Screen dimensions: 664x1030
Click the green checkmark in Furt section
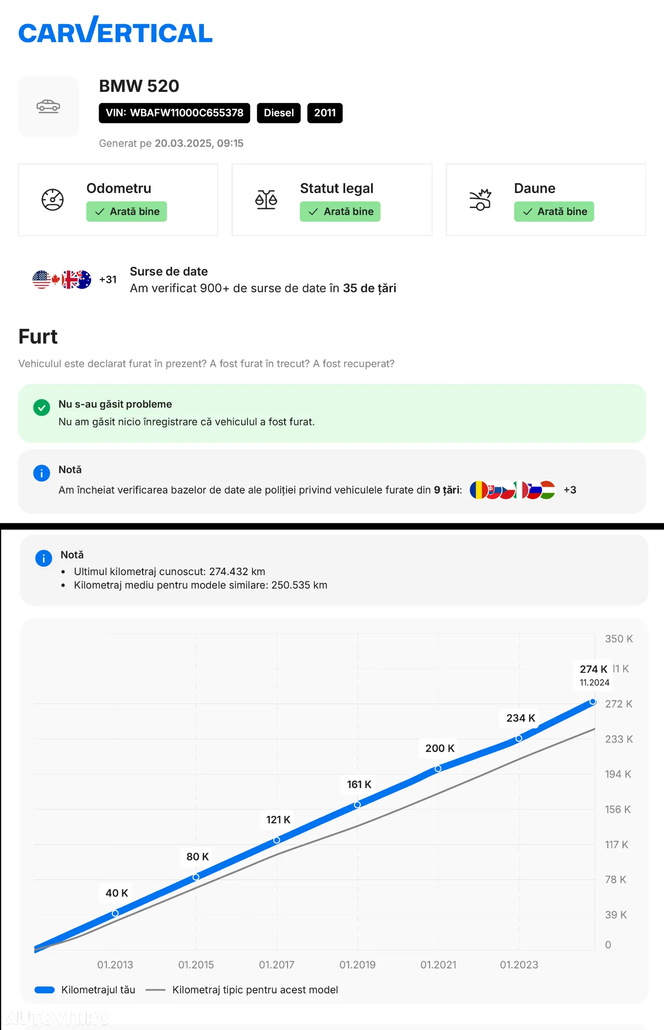[41, 407]
